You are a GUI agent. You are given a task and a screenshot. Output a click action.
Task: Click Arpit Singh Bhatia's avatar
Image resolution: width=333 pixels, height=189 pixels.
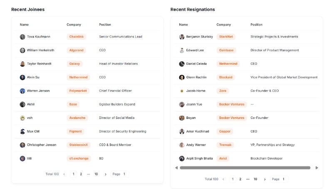(181, 159)
